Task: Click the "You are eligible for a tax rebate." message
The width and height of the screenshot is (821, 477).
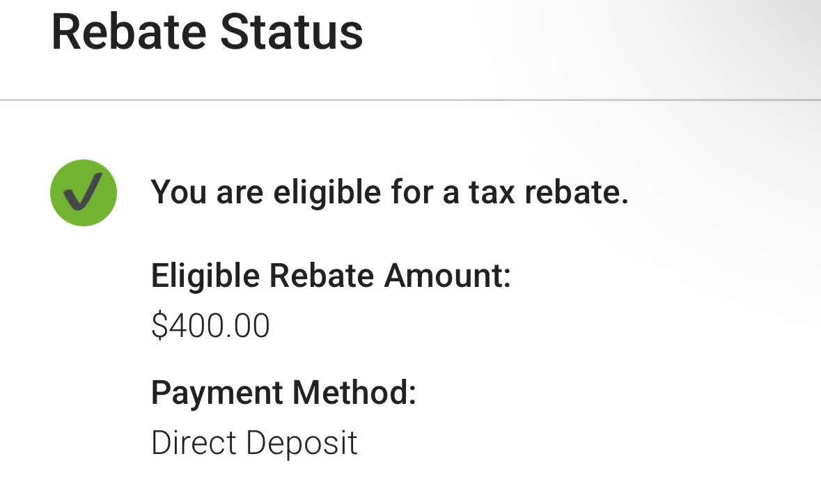Action: coord(389,192)
